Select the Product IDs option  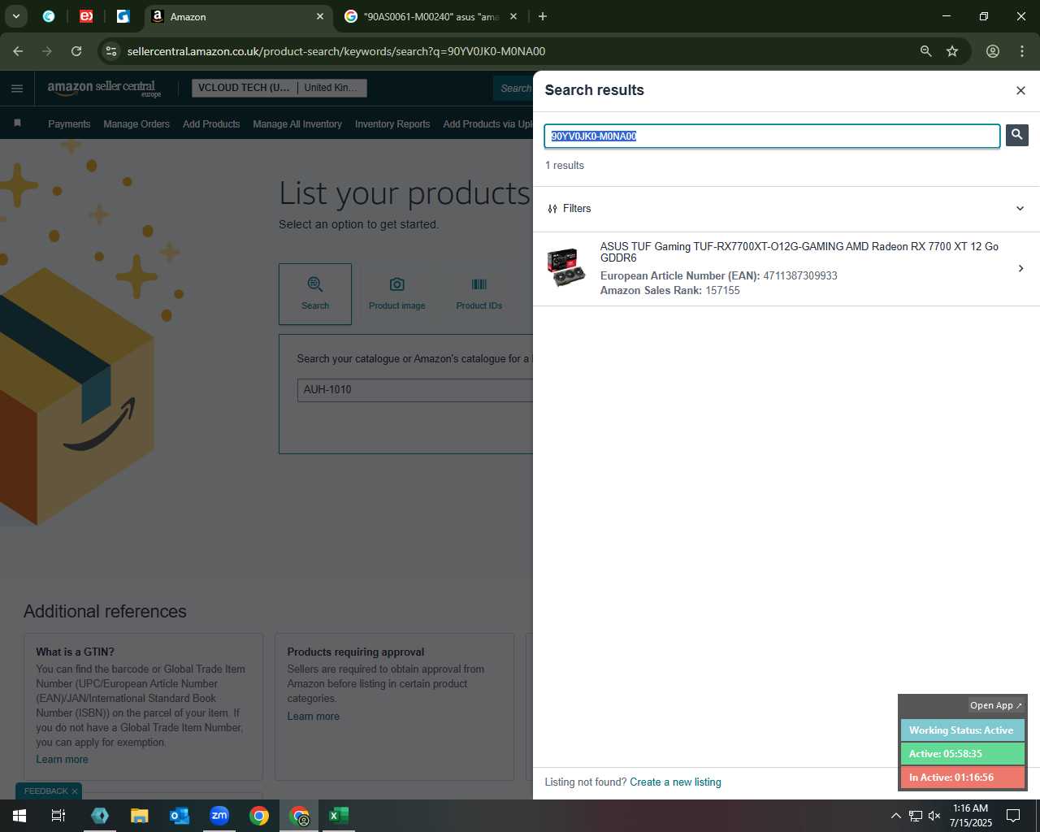[x=479, y=294]
